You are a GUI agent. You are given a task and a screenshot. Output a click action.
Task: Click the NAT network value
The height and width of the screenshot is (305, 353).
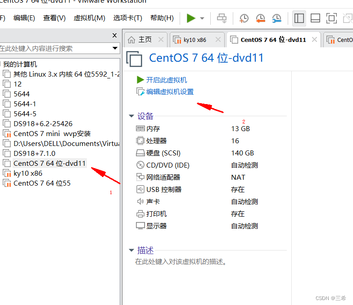tap(238, 178)
